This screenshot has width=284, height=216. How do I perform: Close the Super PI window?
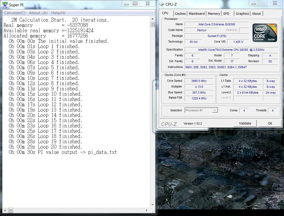click(x=148, y=4)
